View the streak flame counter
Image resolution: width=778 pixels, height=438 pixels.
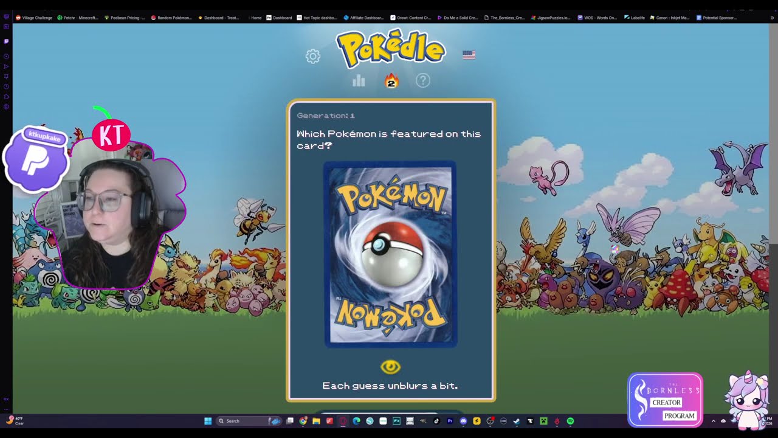pyautogui.click(x=391, y=80)
